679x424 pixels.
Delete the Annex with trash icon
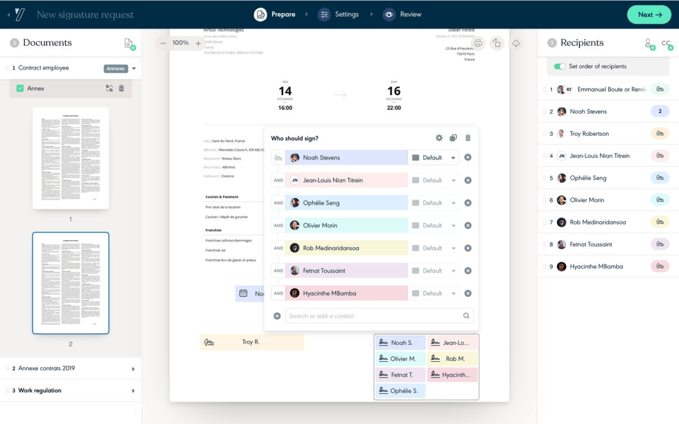pos(121,88)
